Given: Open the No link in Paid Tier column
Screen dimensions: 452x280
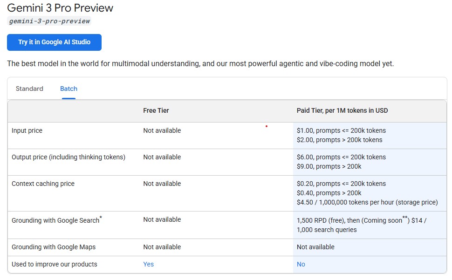Looking at the screenshot, I should tap(301, 264).
